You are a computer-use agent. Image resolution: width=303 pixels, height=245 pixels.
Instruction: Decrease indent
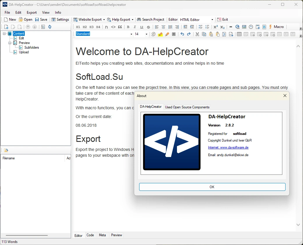coord(192,27)
